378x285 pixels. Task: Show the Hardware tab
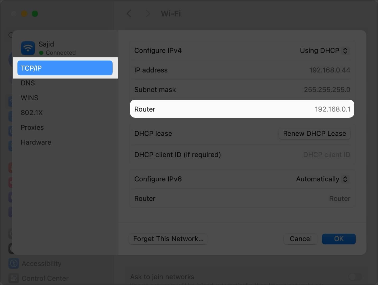[x=36, y=142]
